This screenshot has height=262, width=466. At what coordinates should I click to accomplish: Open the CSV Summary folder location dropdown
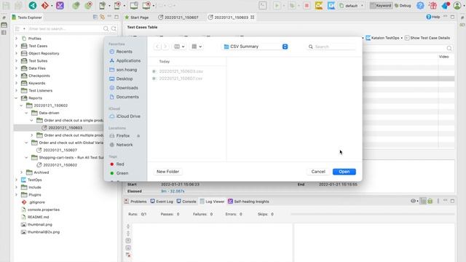tap(256, 47)
